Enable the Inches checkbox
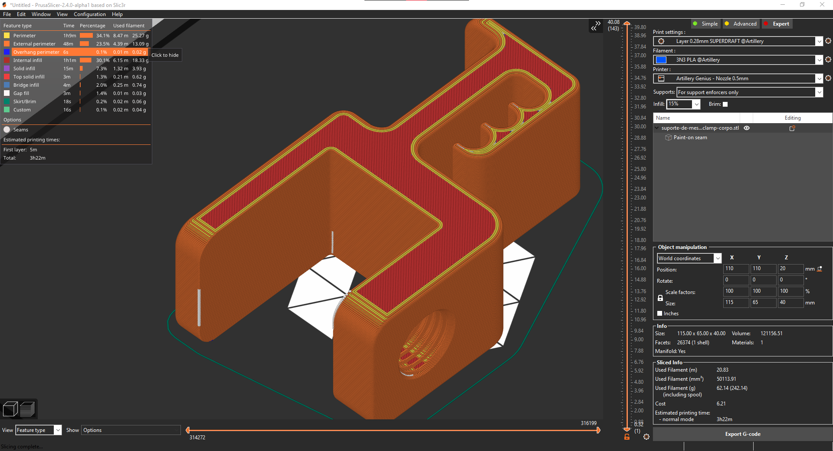 660,314
